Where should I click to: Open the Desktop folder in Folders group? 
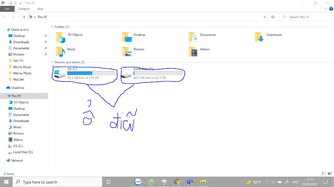(127, 37)
